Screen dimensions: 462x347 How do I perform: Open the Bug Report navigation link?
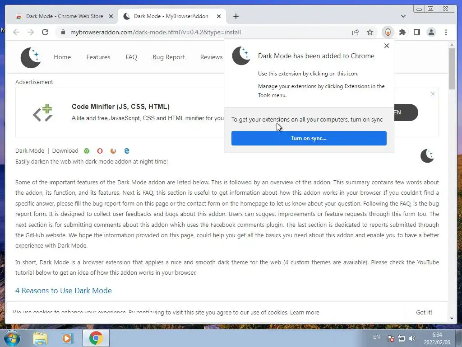pos(169,57)
